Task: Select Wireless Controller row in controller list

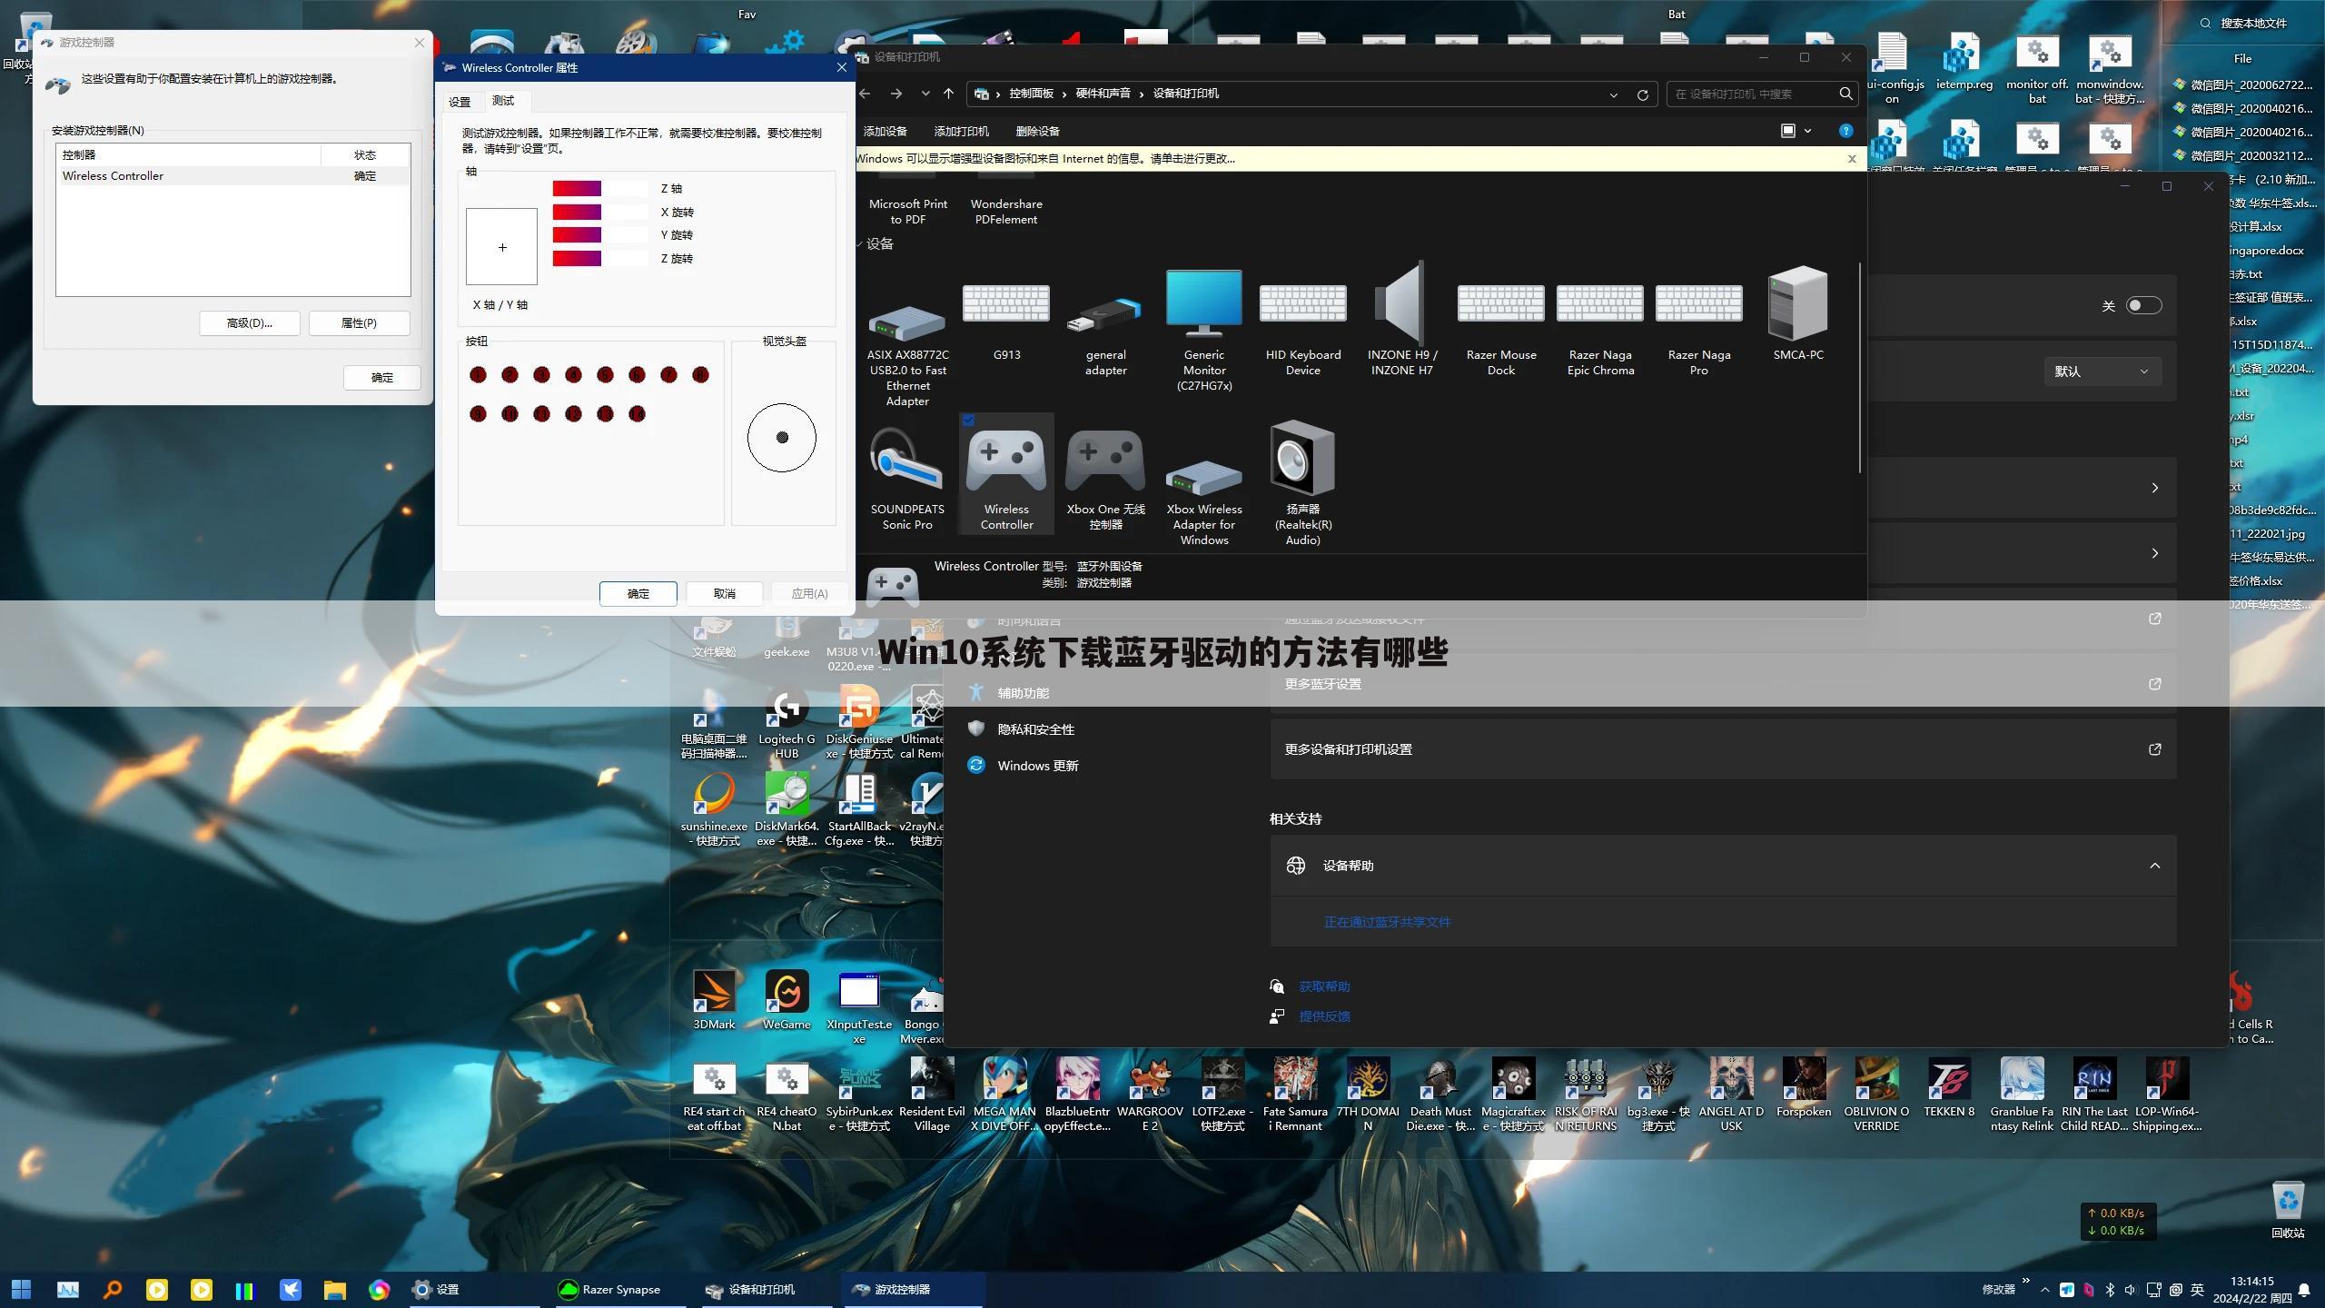Action: coord(232,176)
